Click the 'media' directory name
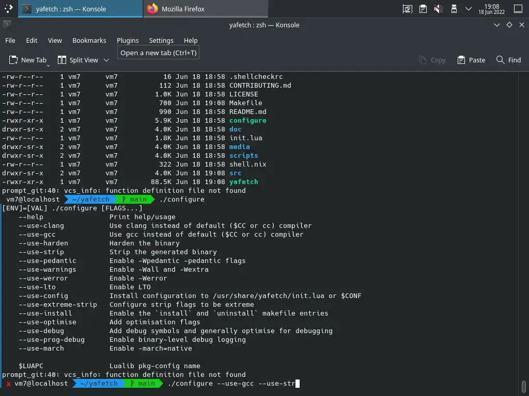Viewport: 529px width, 396px height. (x=240, y=147)
